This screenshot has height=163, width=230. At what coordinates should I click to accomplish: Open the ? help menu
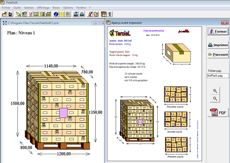tap(90, 8)
